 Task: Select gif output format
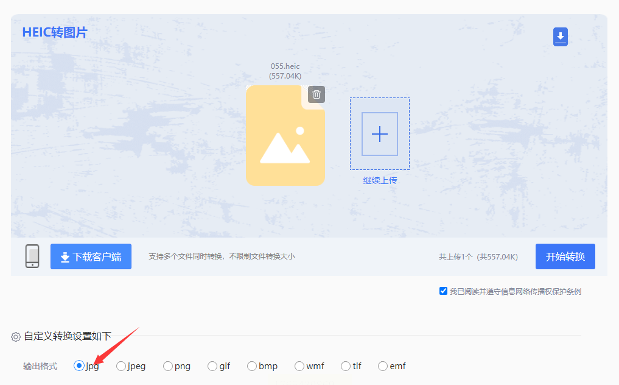212,366
